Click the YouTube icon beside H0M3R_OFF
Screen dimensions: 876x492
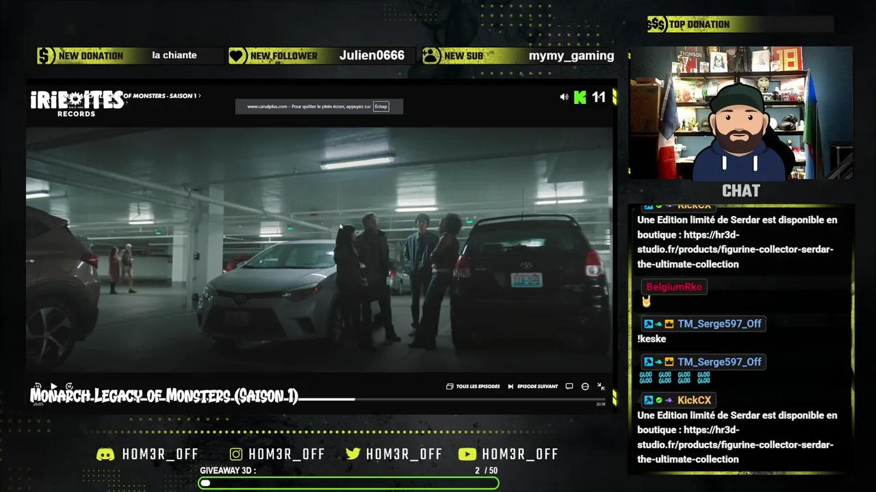[x=467, y=454]
